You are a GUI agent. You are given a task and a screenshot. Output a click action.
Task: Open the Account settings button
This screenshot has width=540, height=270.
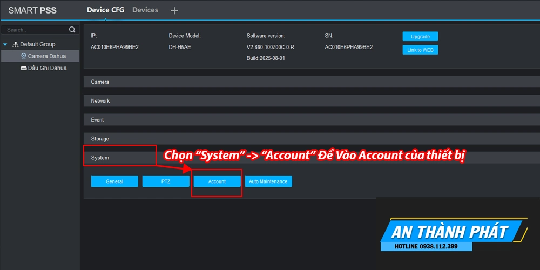[x=217, y=181]
